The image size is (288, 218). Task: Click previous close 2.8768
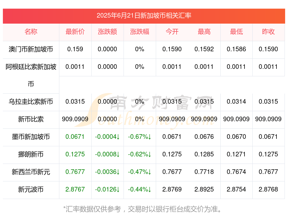pos(268,189)
